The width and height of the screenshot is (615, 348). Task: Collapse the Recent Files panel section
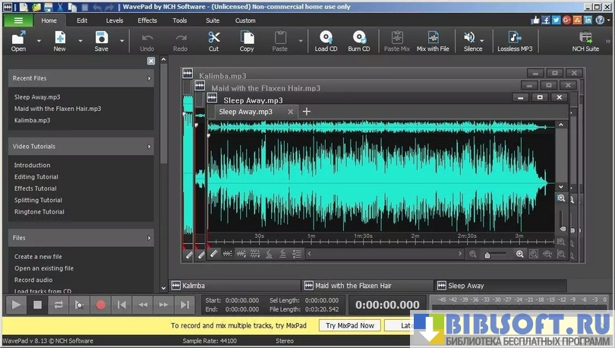click(149, 78)
